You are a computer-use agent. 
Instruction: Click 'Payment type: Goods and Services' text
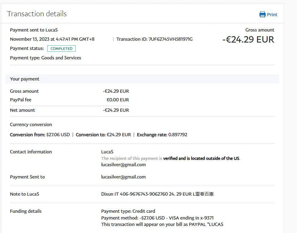point(45,58)
